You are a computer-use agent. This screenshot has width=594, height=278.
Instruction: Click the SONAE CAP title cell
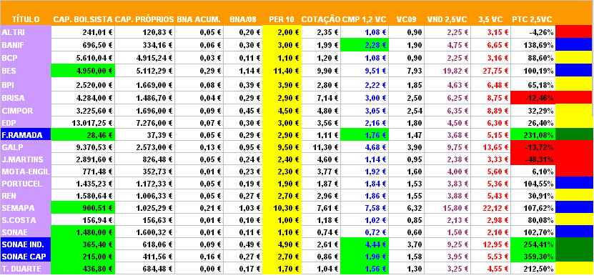(26, 257)
